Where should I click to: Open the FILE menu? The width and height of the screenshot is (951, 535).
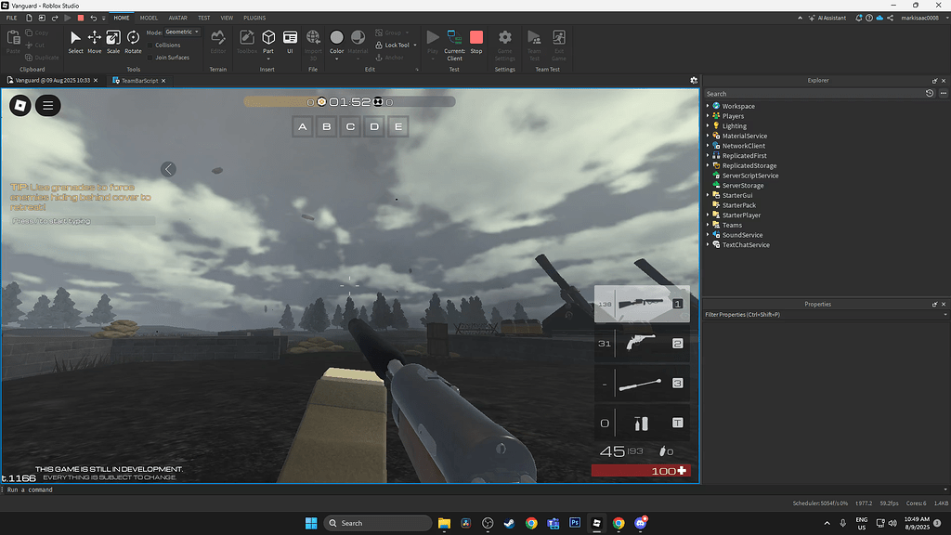(x=11, y=18)
